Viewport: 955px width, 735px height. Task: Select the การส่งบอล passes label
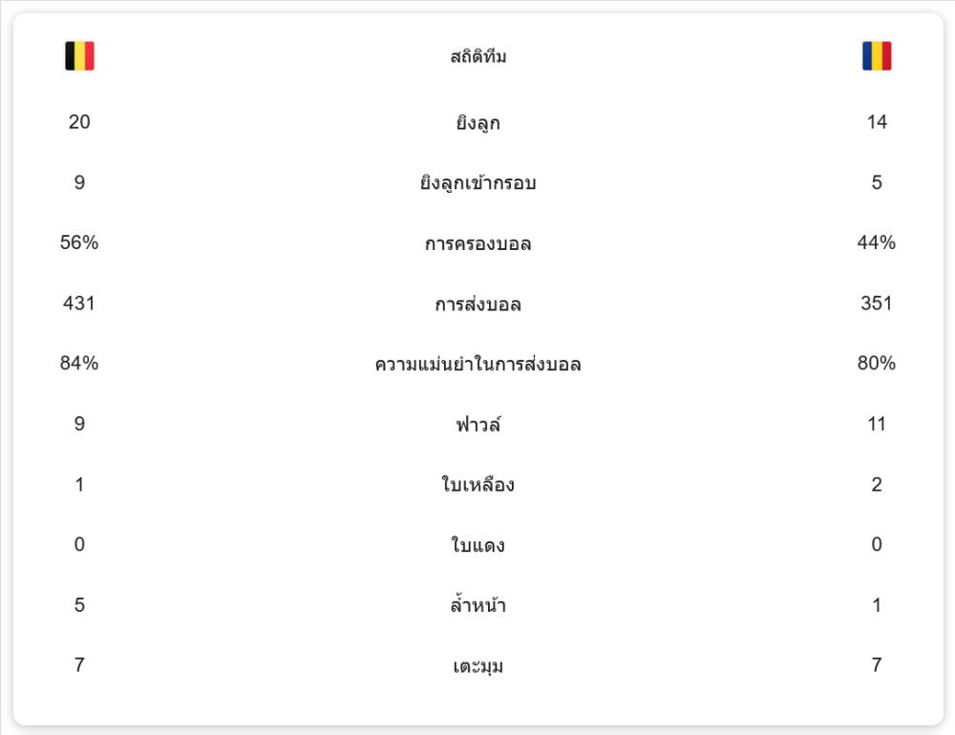click(x=477, y=304)
